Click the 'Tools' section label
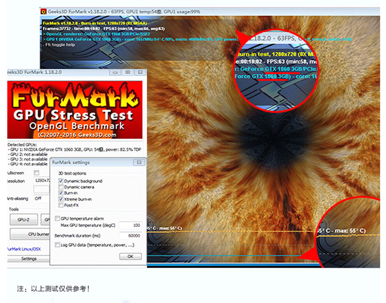The width and height of the screenshot is (386, 303). 14,209
